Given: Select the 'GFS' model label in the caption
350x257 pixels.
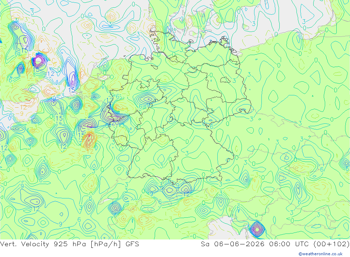Looking at the screenshot, I should click(x=132, y=244).
